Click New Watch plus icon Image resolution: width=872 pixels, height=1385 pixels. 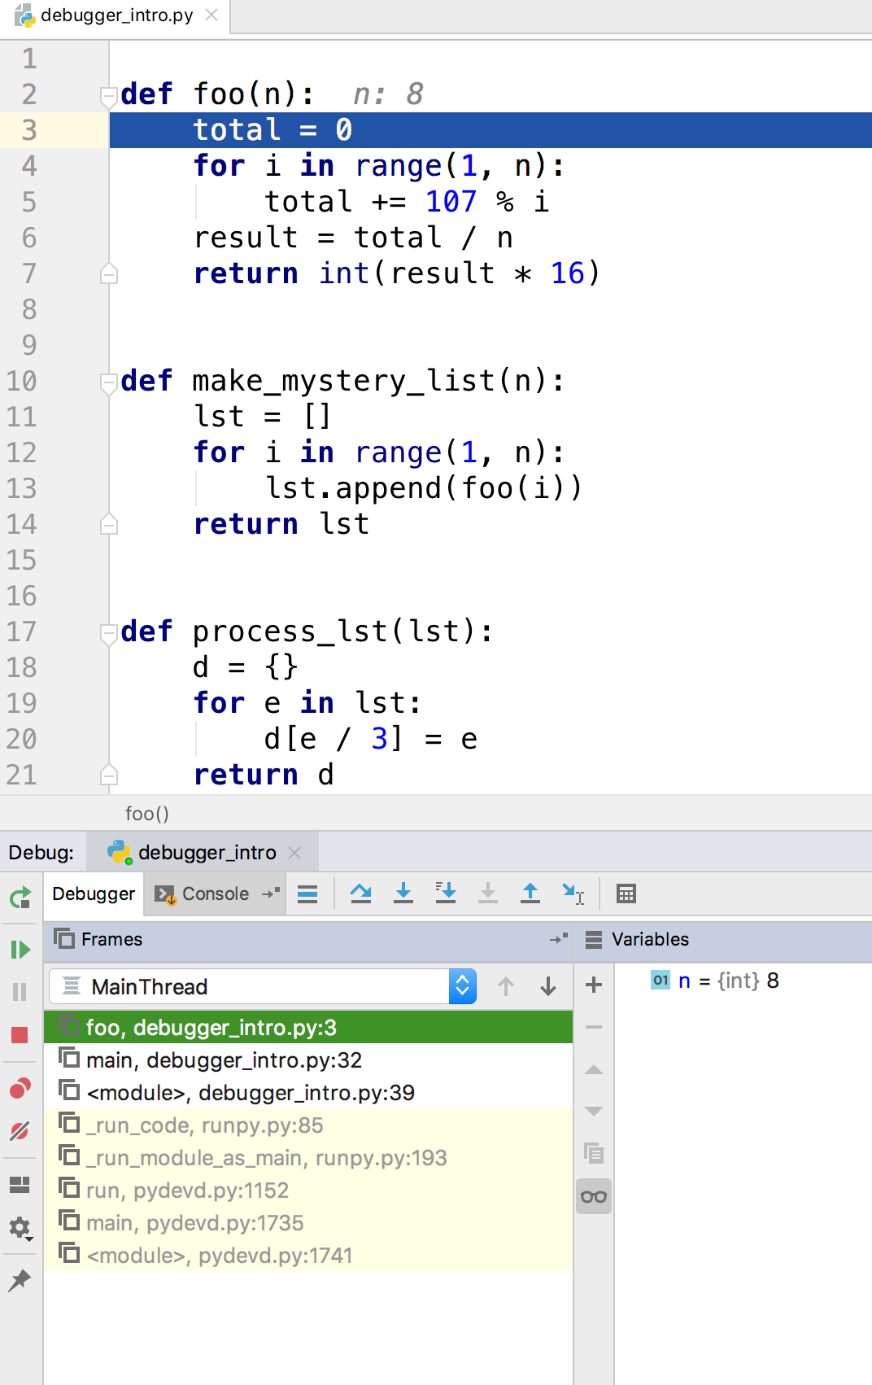594,985
